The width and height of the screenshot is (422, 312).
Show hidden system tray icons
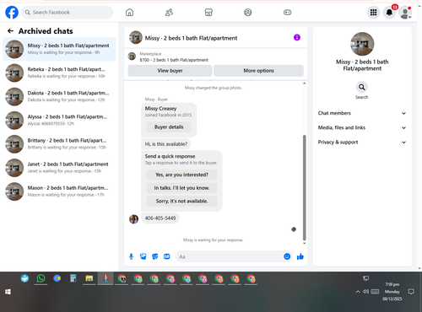coord(358,292)
